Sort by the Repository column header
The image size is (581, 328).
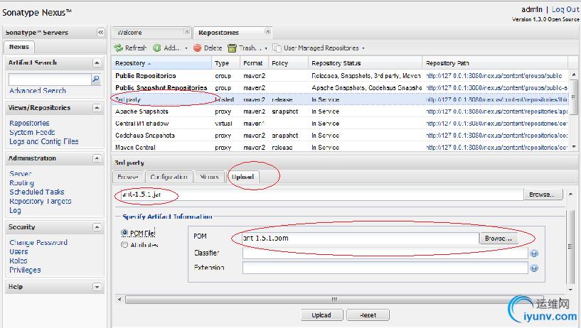pos(162,63)
